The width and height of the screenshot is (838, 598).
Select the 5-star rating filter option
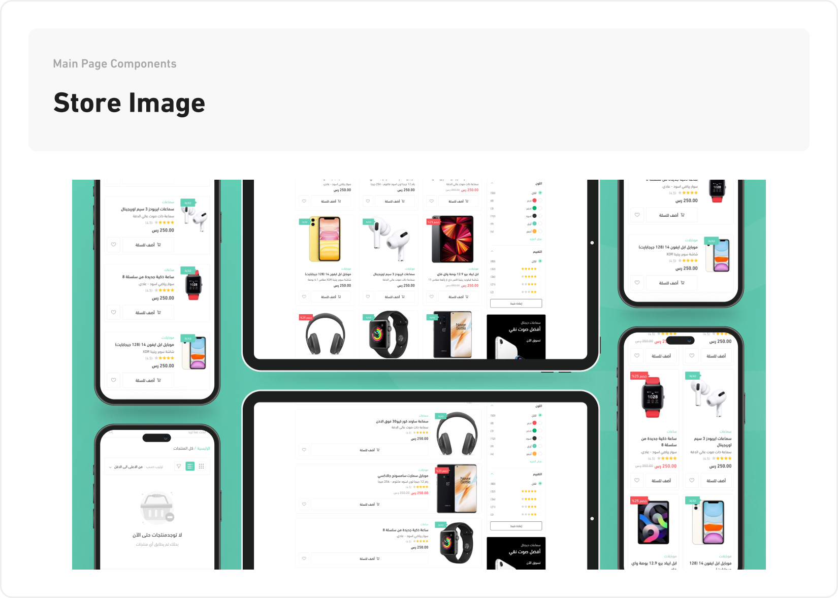[540, 269]
